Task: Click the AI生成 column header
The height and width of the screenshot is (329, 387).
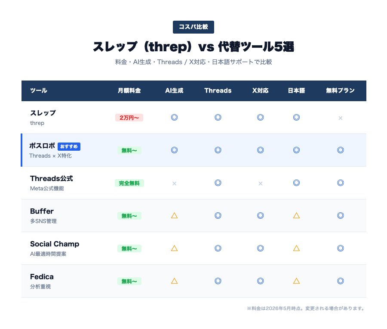Action: pyautogui.click(x=174, y=90)
